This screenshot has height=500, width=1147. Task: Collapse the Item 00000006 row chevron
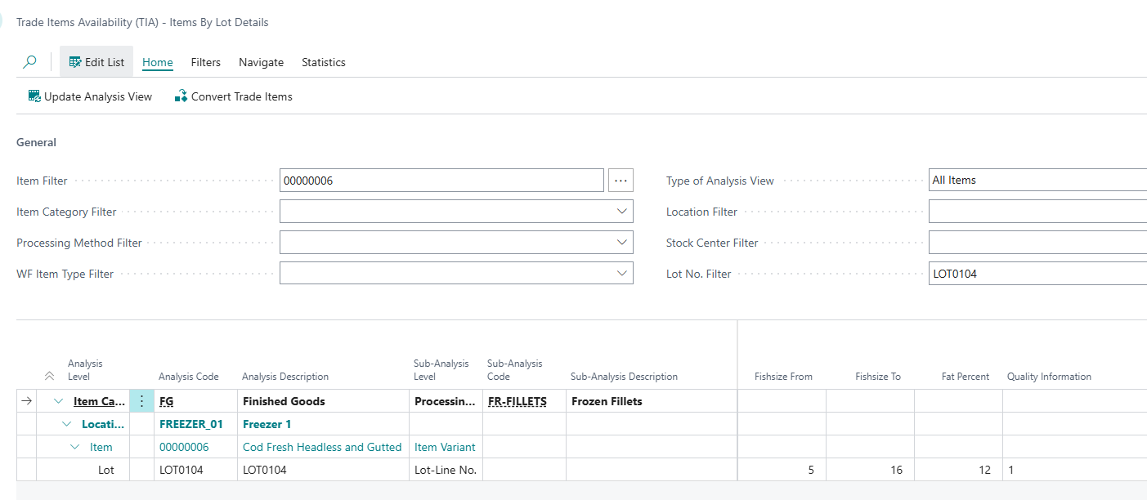(75, 447)
